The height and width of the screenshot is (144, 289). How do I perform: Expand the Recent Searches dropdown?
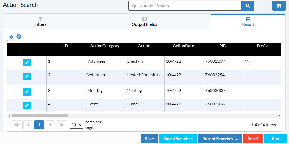[220, 139]
